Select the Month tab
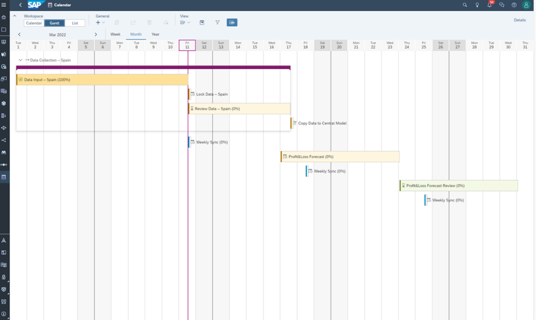 (x=135, y=34)
